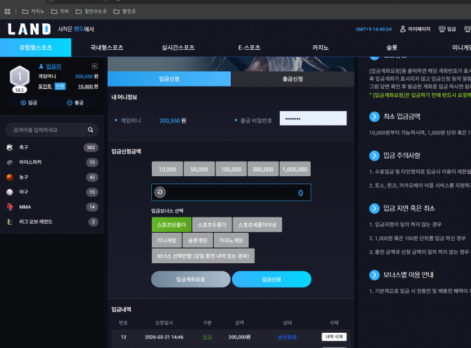Expand 보너스별 이용 안내 section arrow
This screenshot has height=348, width=471.
click(x=375, y=275)
